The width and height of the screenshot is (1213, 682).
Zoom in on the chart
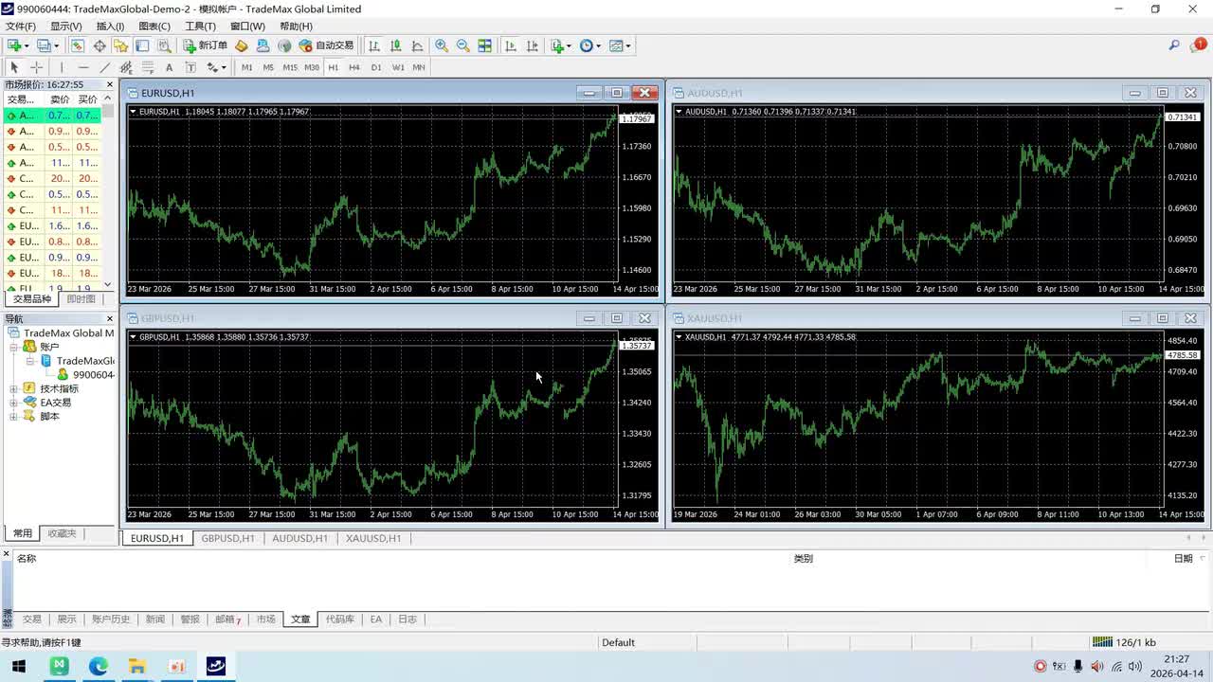pyautogui.click(x=442, y=45)
